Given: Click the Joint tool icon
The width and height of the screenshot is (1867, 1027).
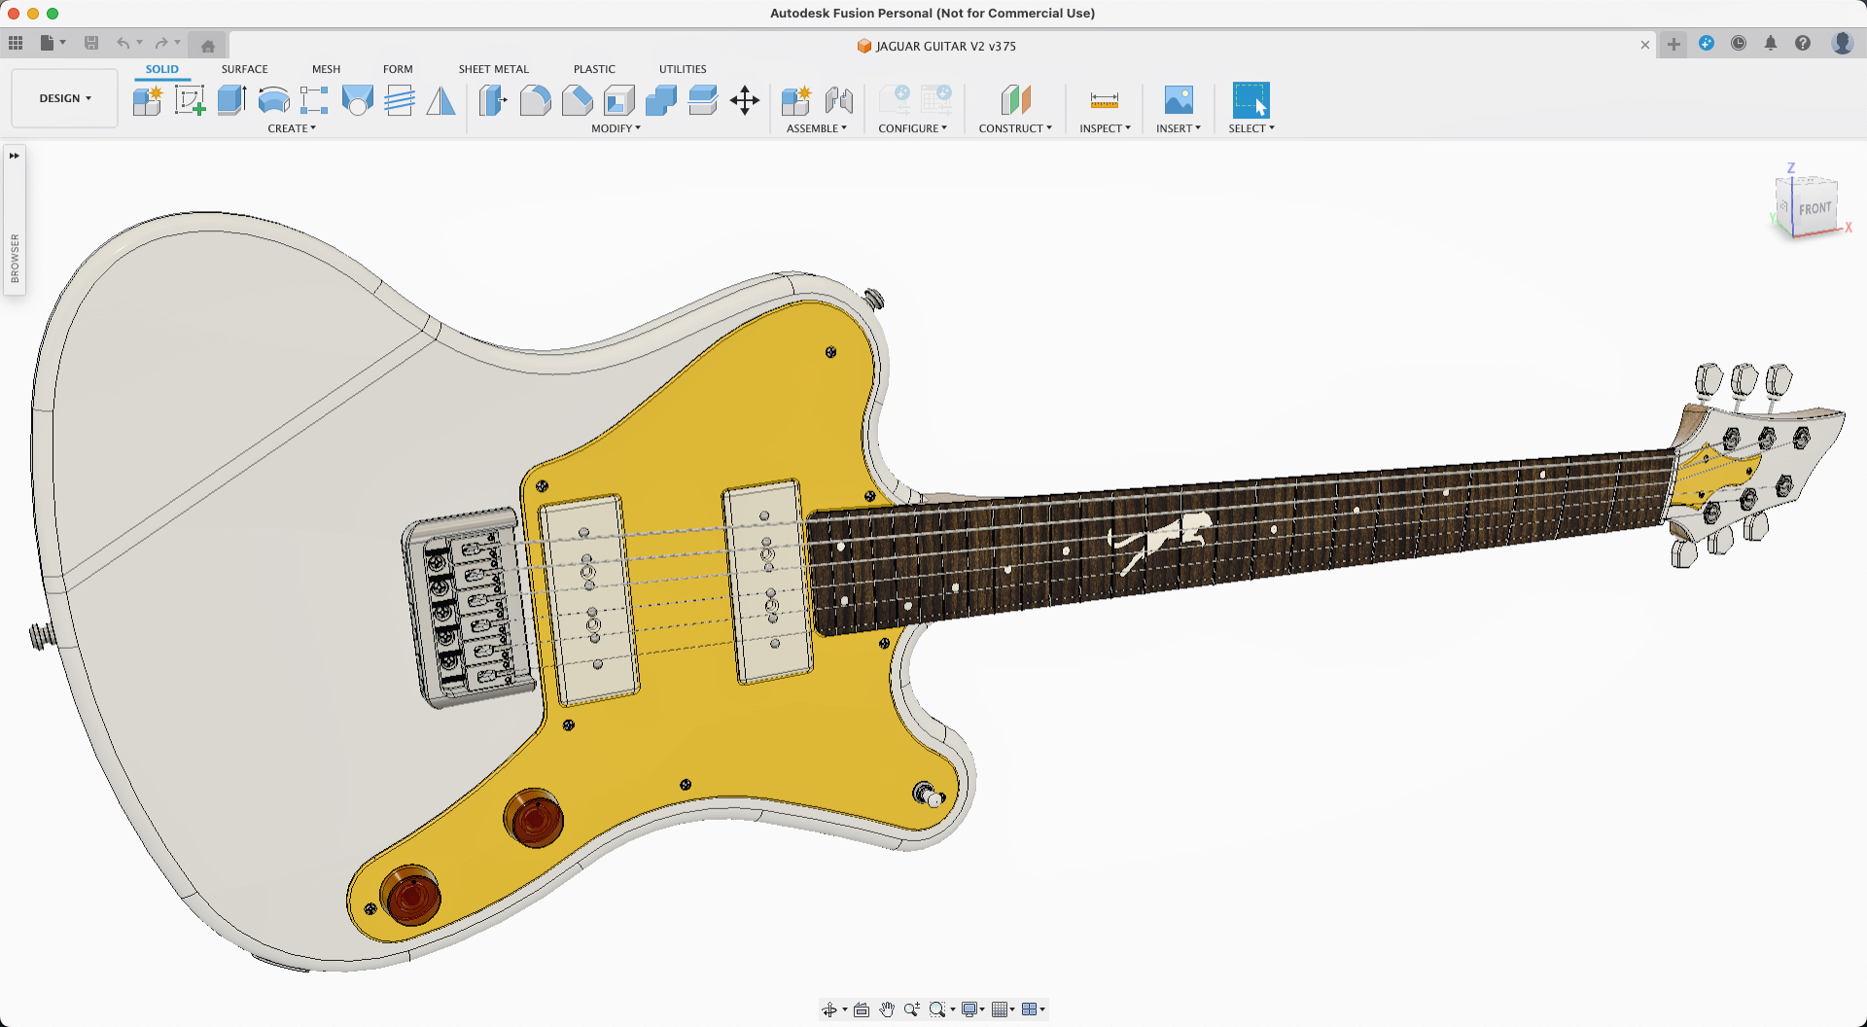Looking at the screenshot, I should point(838,100).
